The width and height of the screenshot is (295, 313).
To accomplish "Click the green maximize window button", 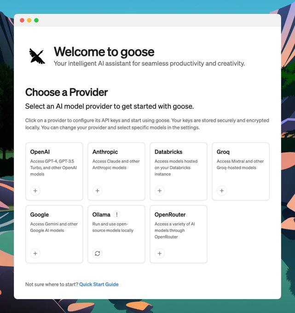I will point(36,20).
